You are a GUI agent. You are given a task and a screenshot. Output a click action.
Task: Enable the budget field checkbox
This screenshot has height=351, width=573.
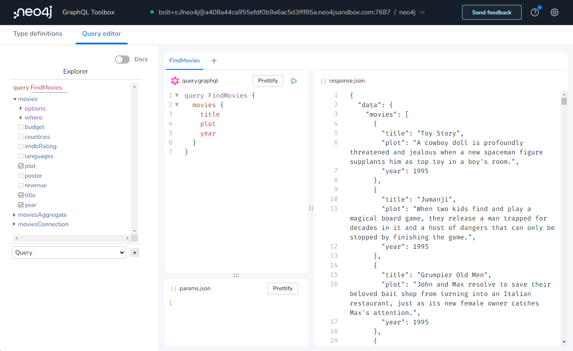point(21,127)
